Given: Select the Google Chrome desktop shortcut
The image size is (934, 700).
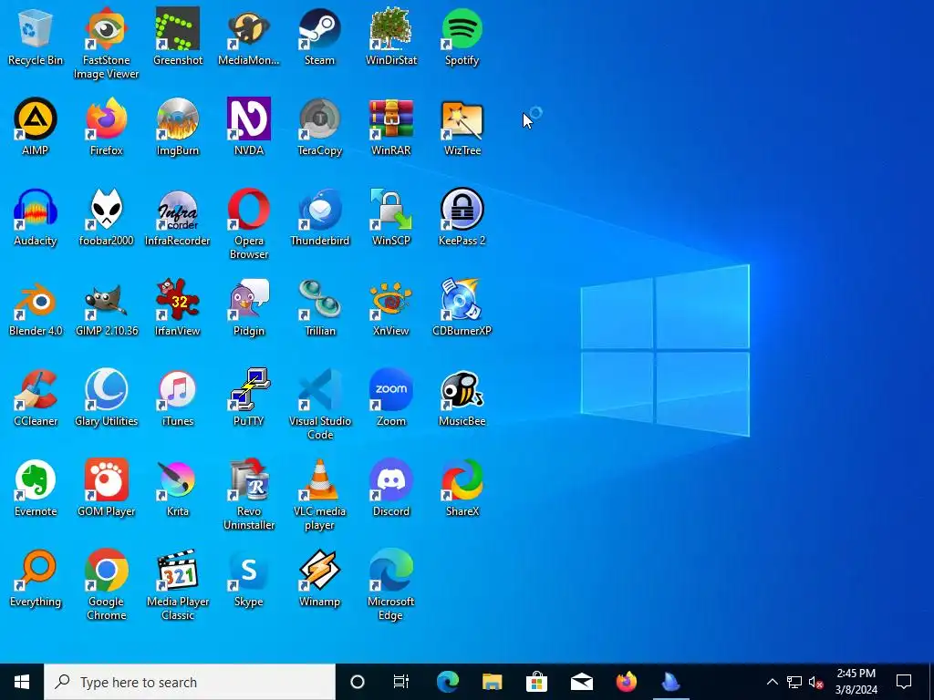Looking at the screenshot, I should point(106,571).
